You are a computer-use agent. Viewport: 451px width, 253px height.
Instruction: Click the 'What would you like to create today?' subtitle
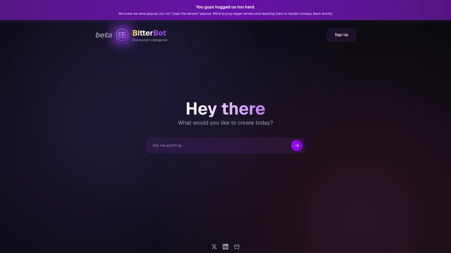[x=225, y=122]
